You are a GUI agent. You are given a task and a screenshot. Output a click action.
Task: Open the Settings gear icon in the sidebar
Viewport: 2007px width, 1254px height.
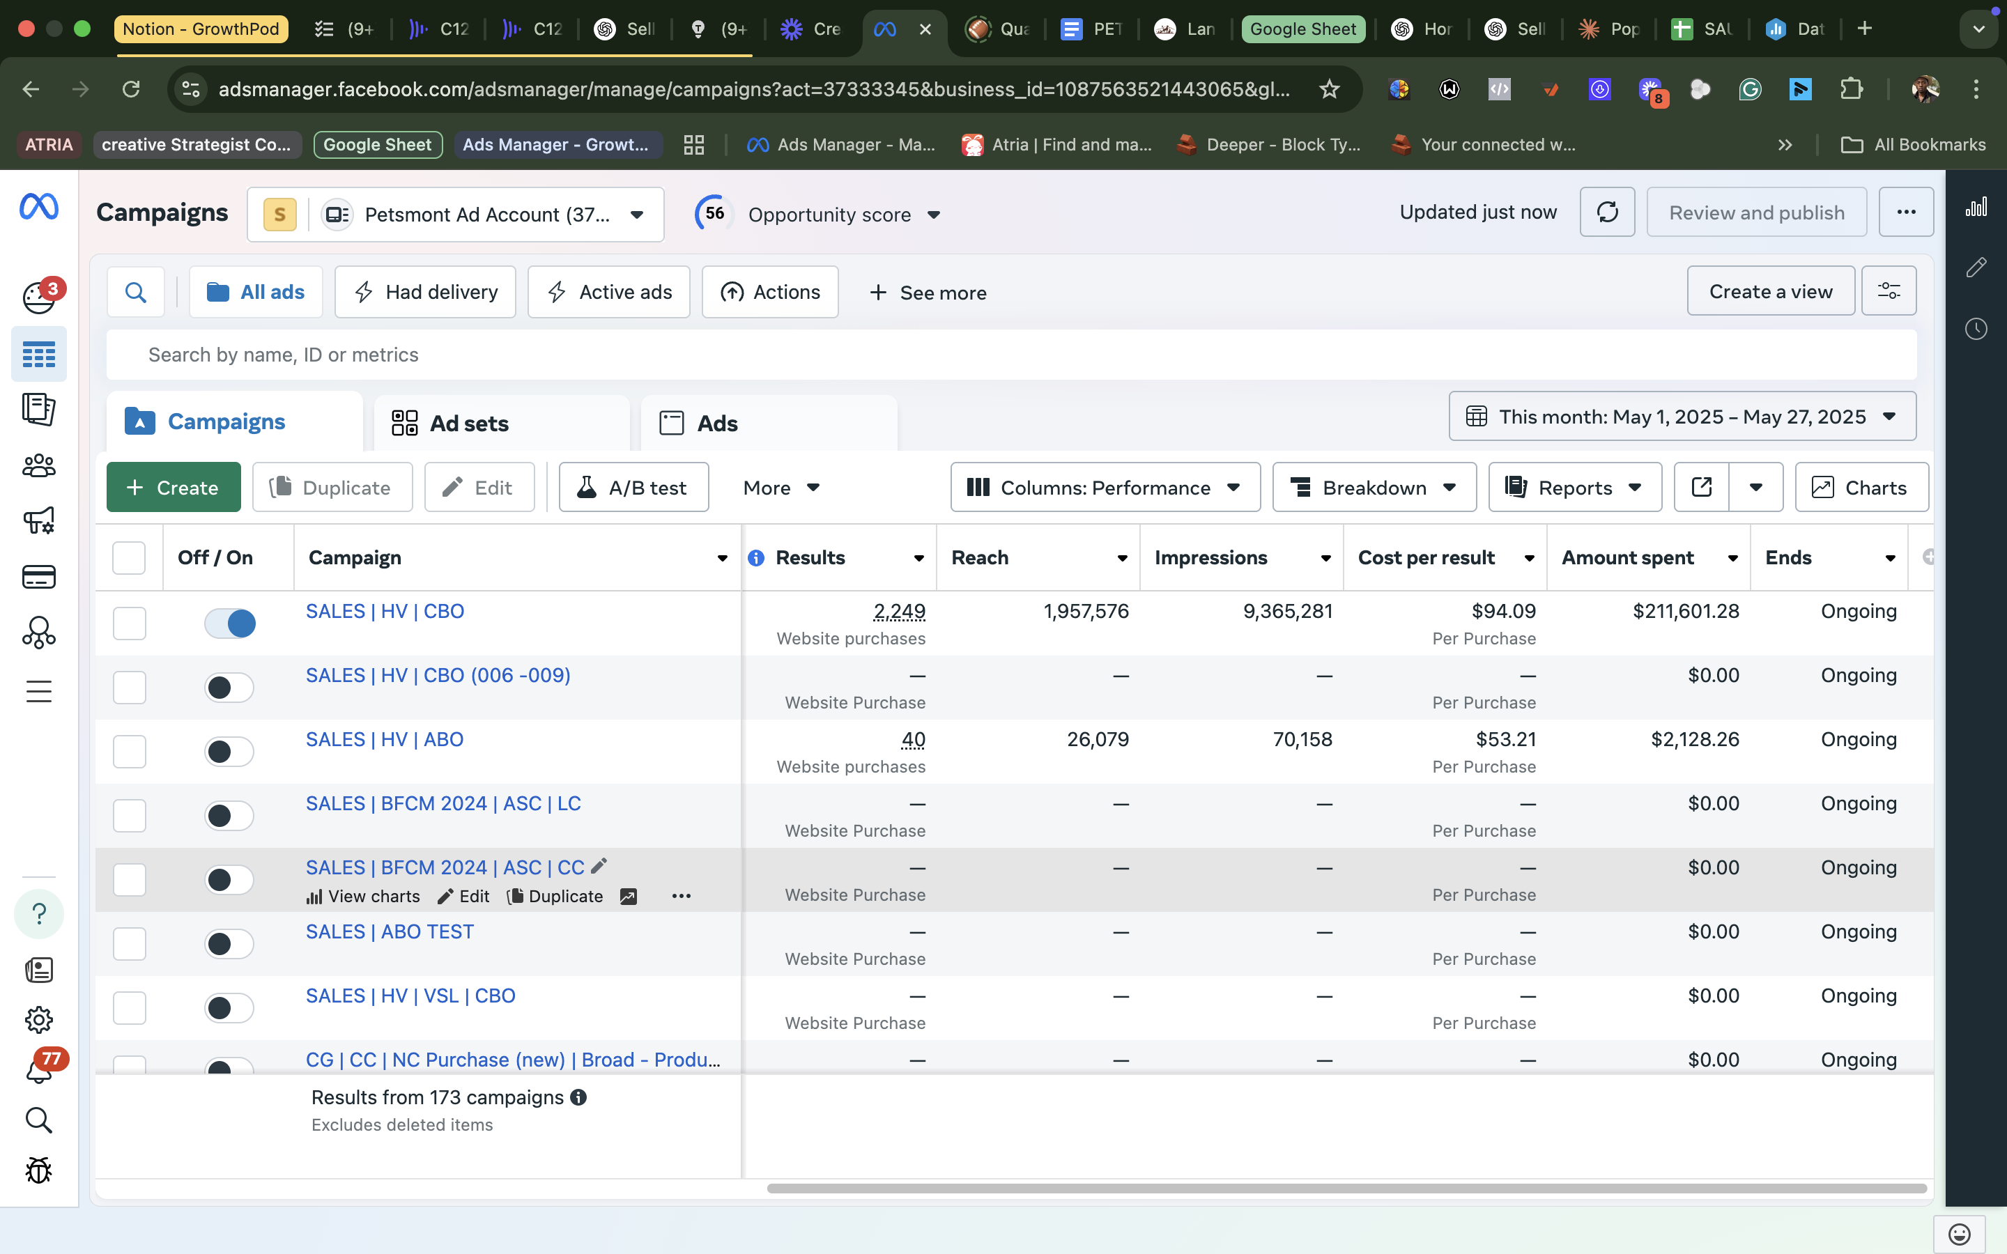[x=39, y=1019]
